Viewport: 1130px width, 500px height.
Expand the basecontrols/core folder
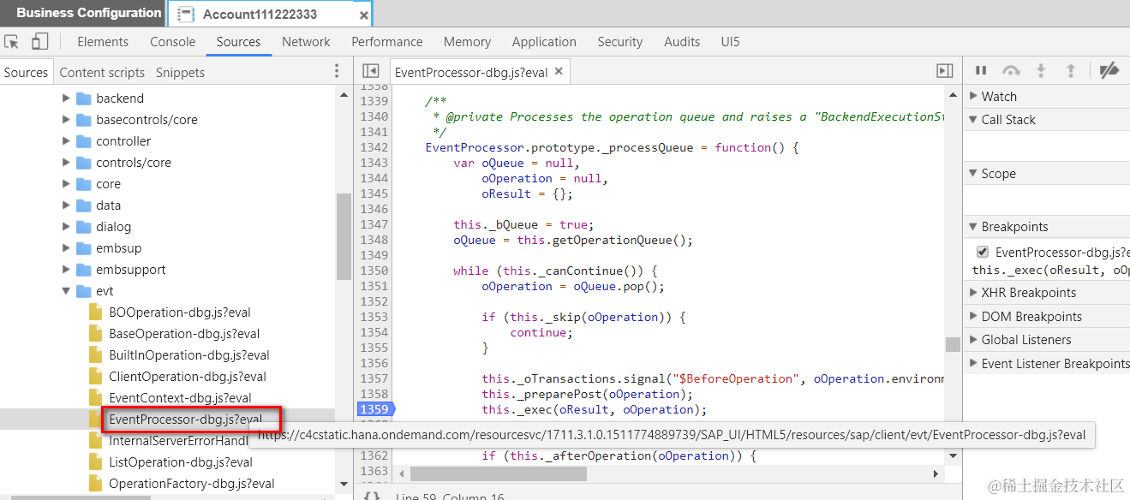66,119
